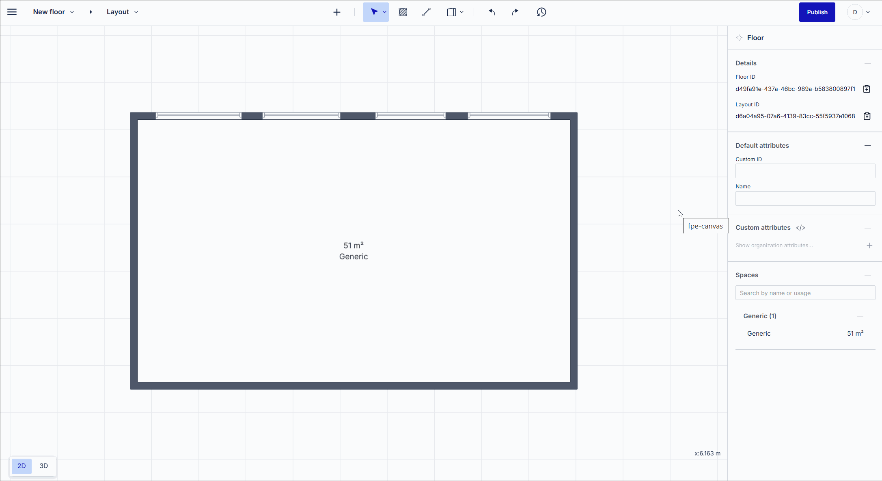Image resolution: width=882 pixels, height=481 pixels.
Task: Click the Custom ID input field
Action: tap(805, 171)
